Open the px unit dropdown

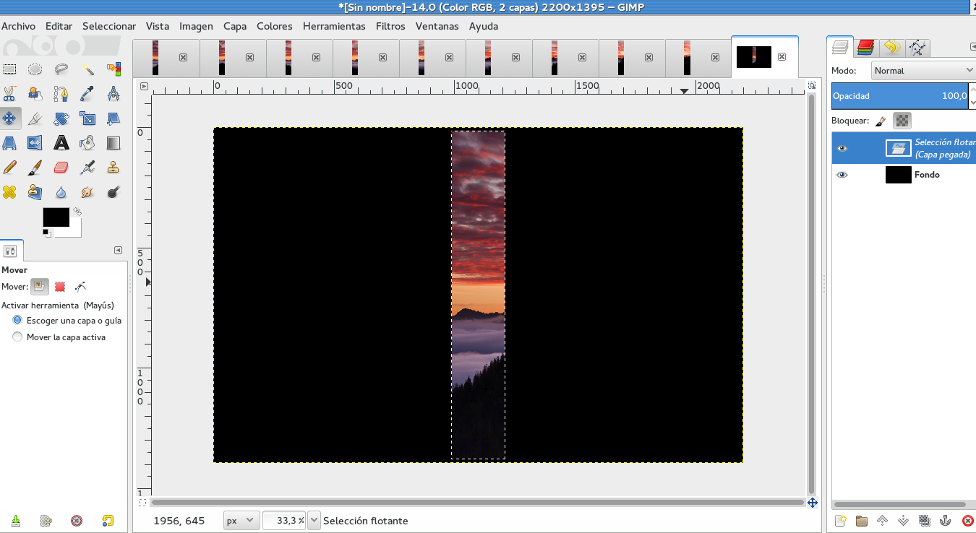[x=241, y=521]
